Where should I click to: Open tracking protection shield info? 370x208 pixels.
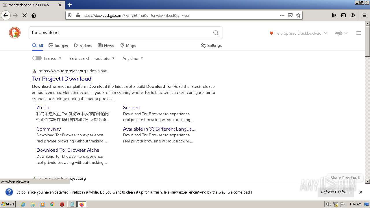point(70,15)
